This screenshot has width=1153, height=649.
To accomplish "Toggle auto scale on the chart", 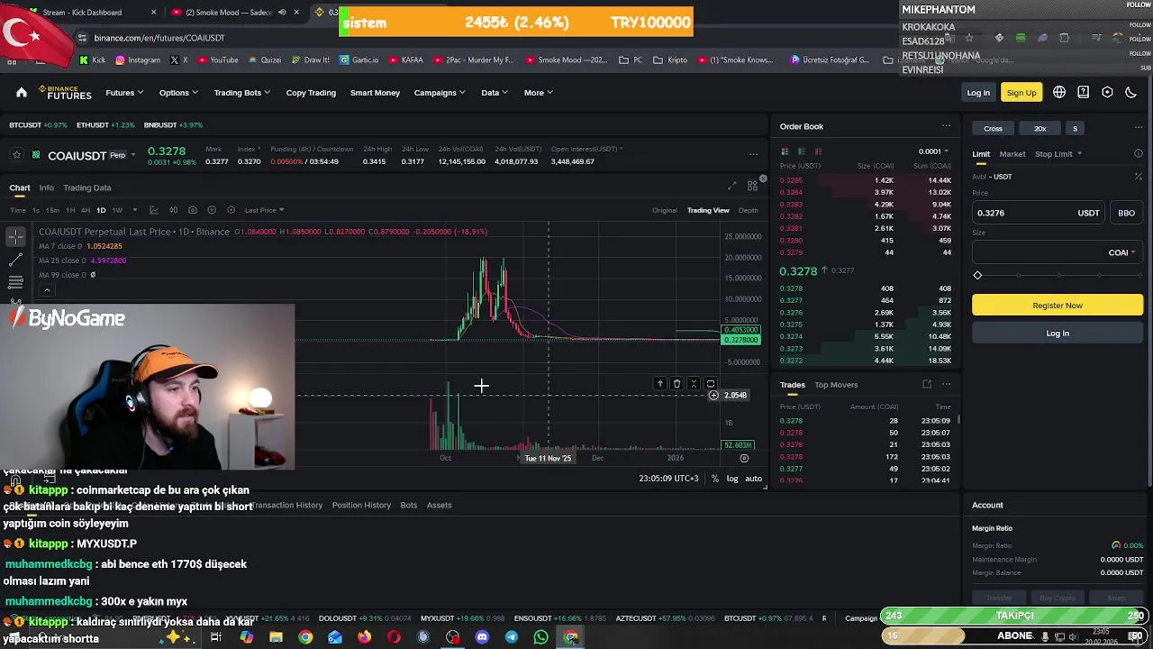I will pos(754,479).
